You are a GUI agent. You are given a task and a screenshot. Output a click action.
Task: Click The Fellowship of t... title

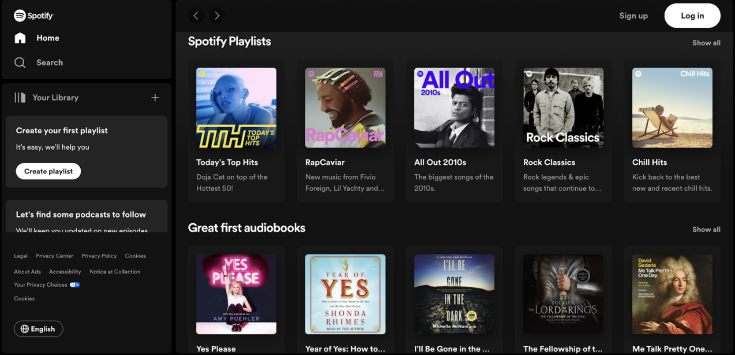562,349
